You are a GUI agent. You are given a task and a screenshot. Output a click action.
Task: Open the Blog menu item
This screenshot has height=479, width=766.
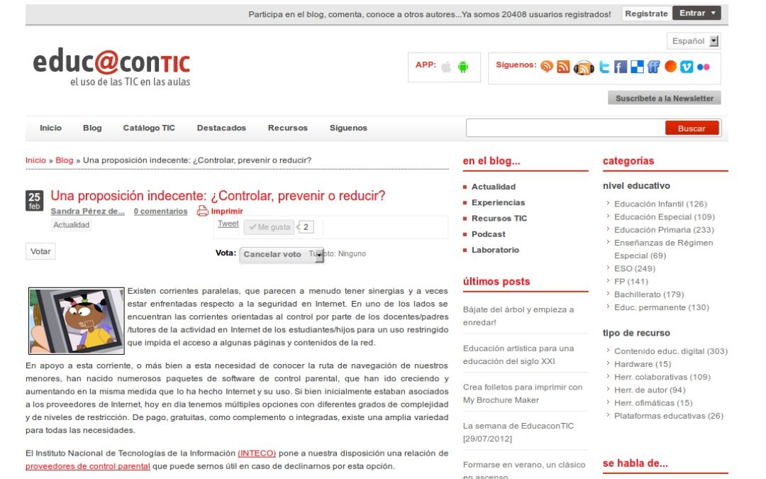coord(92,128)
